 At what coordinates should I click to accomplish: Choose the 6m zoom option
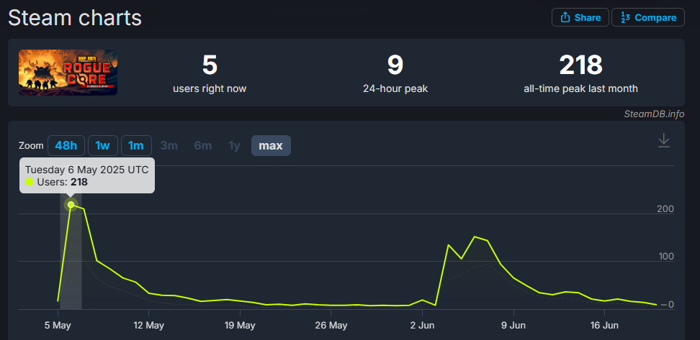(x=202, y=146)
